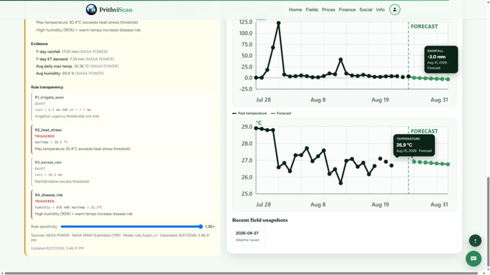Click the FORECAST label on temperature chart

(x=424, y=131)
